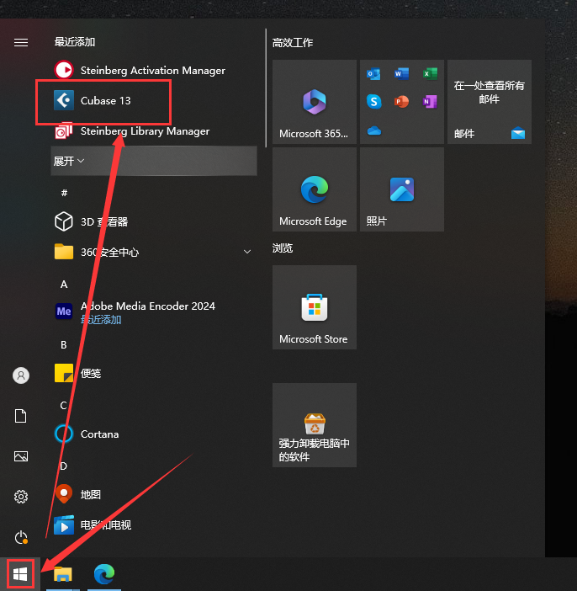Jump to letter A section header
Viewport: 577px width, 591px height.
[64, 285]
